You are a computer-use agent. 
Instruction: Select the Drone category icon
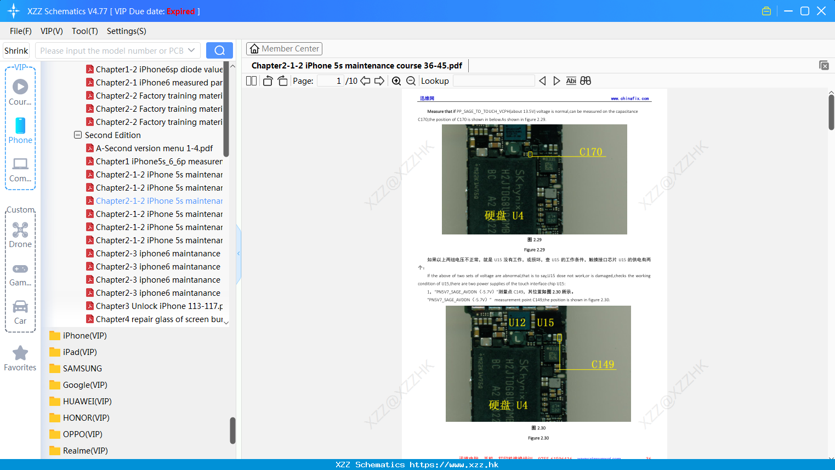click(x=20, y=234)
